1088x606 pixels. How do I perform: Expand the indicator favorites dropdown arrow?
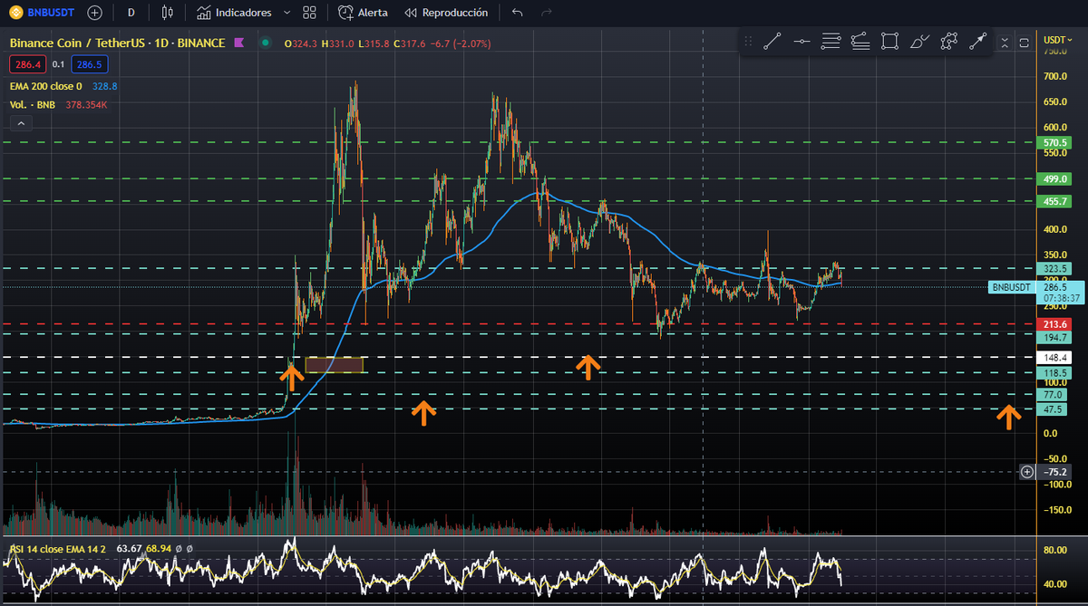coord(287,13)
